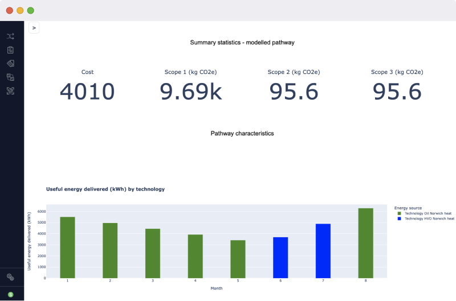This screenshot has width=456, height=301.
Task: Open the shuffle arrows sidebar icon
Action: [10, 36]
